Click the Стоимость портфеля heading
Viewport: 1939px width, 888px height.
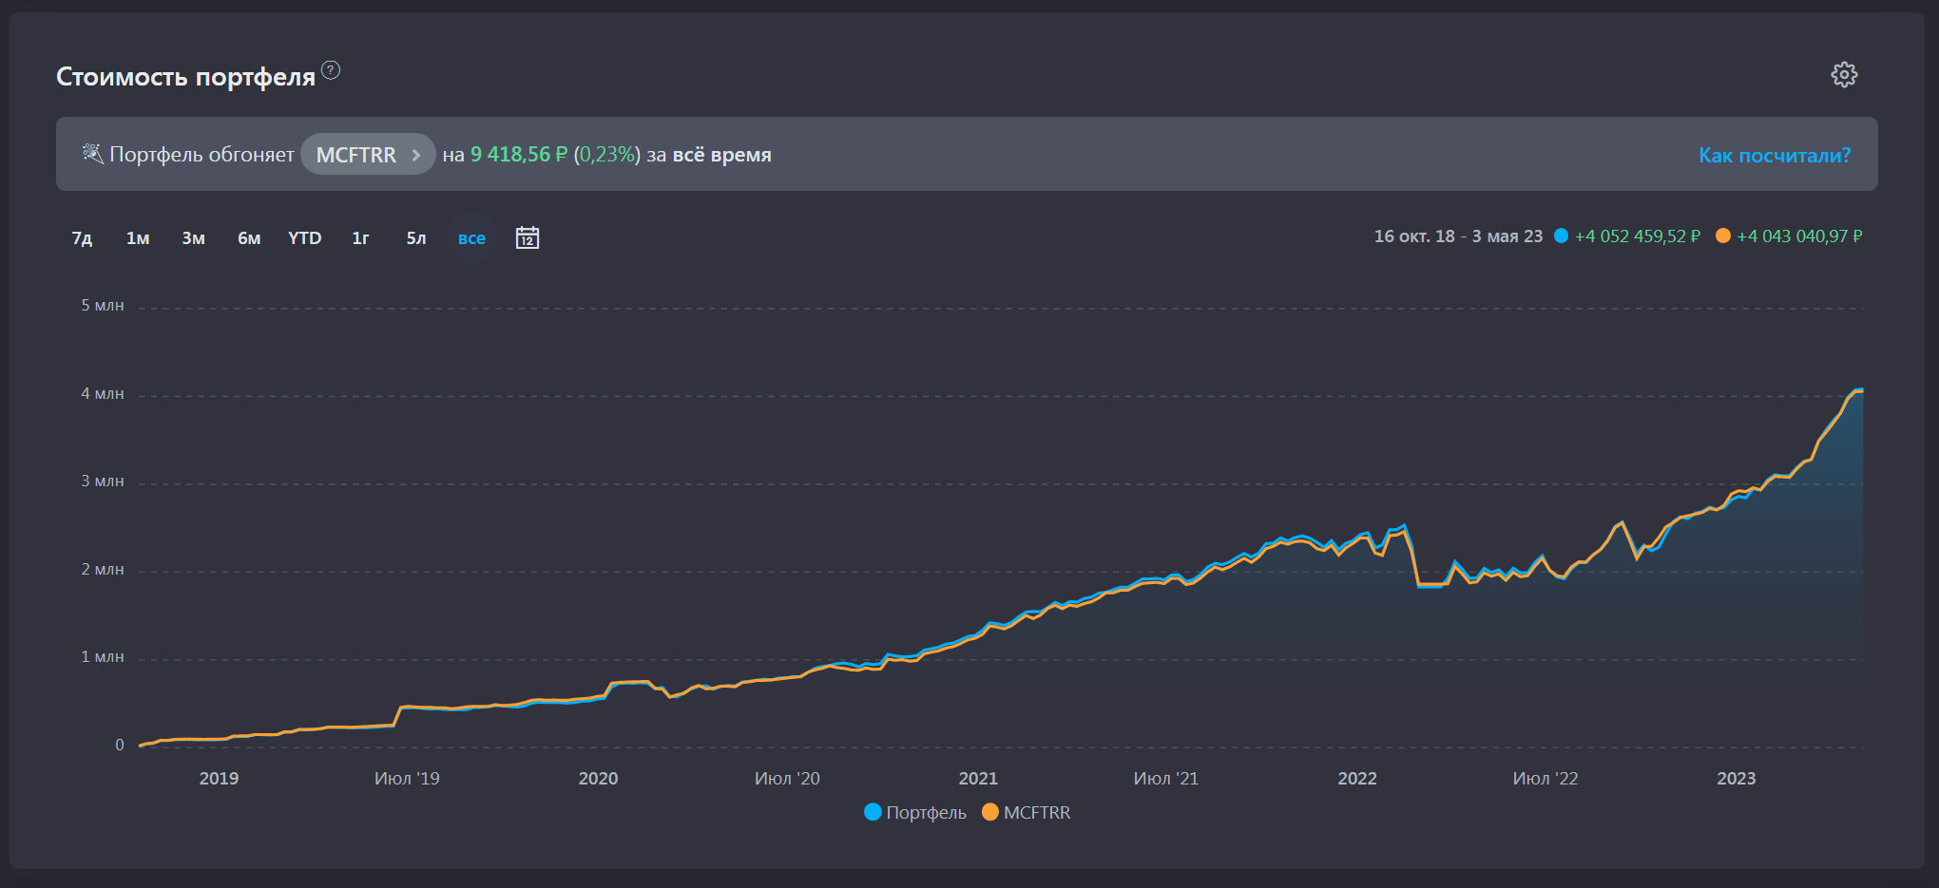(185, 76)
